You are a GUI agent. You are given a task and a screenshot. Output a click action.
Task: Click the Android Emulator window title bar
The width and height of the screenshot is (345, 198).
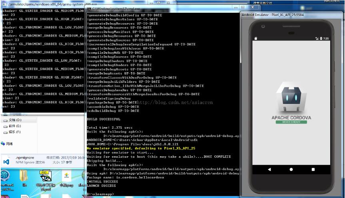pos(292,15)
